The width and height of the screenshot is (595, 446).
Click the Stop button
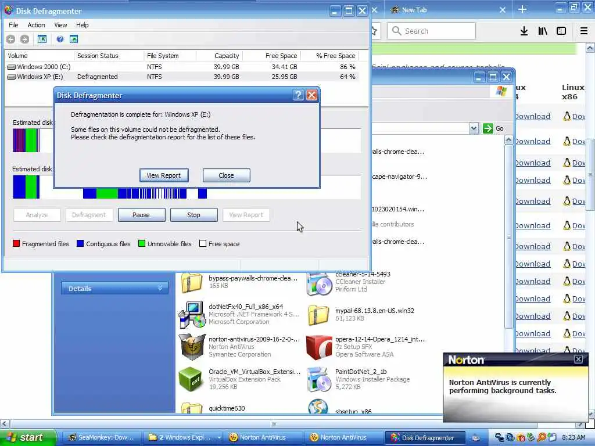click(x=193, y=215)
